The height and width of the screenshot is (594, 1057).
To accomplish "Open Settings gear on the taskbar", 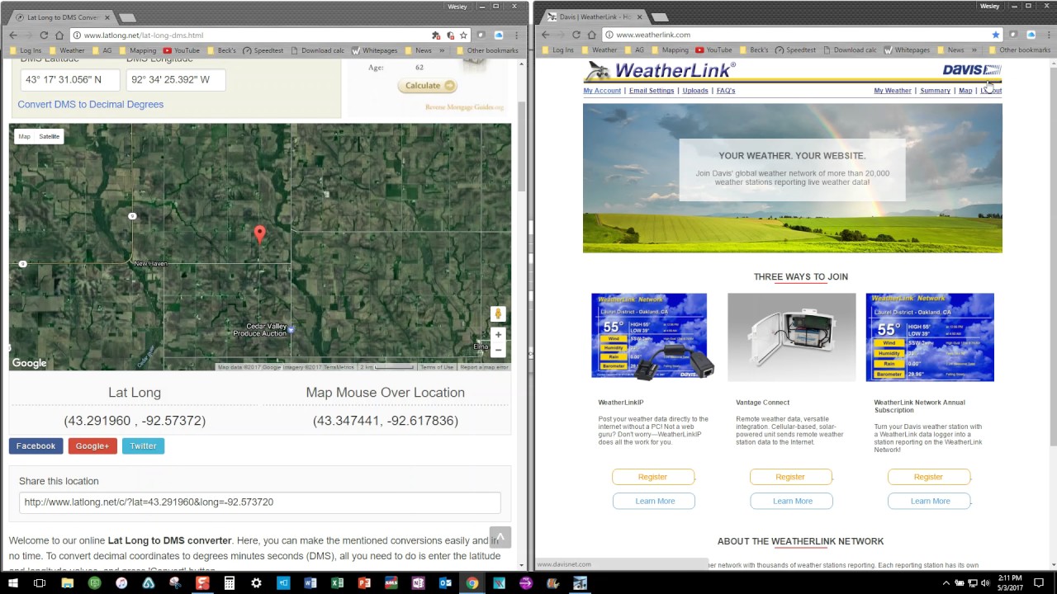I will (256, 583).
